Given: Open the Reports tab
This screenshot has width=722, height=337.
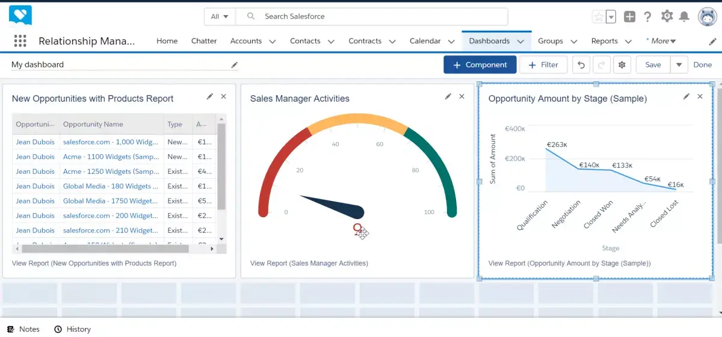Looking at the screenshot, I should [605, 41].
